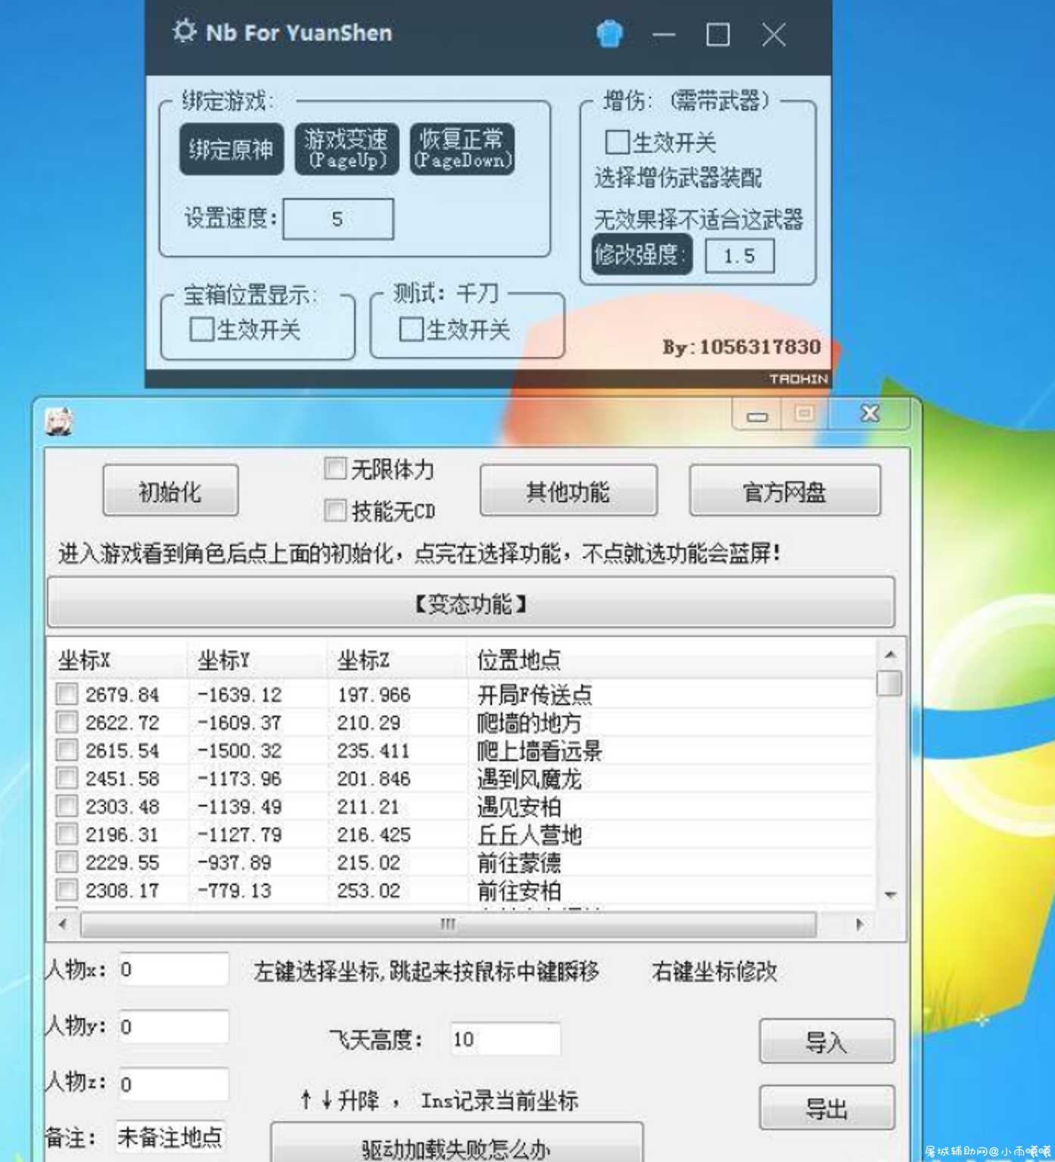The image size is (1055, 1162).
Task: Enable 测试:千刀 生效开关 checkbox
Action: [410, 328]
